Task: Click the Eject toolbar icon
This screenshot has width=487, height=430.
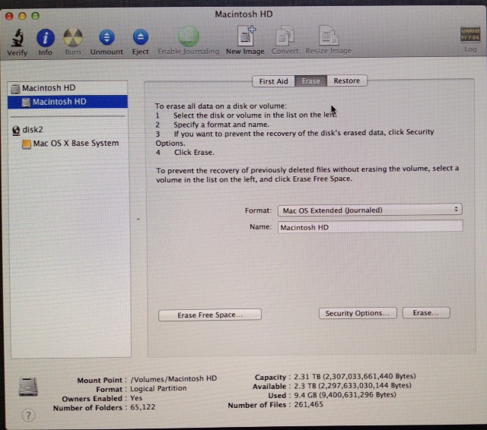Action: tap(140, 37)
